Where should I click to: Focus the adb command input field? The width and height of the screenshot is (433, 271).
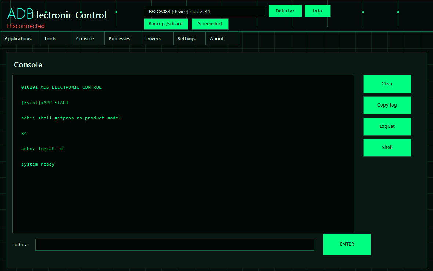175,245
